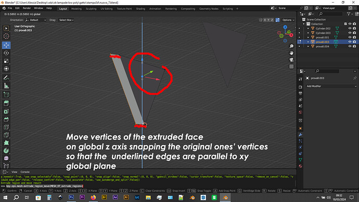
Task: Switch to the Modeling workspace tab
Action: click(x=76, y=9)
